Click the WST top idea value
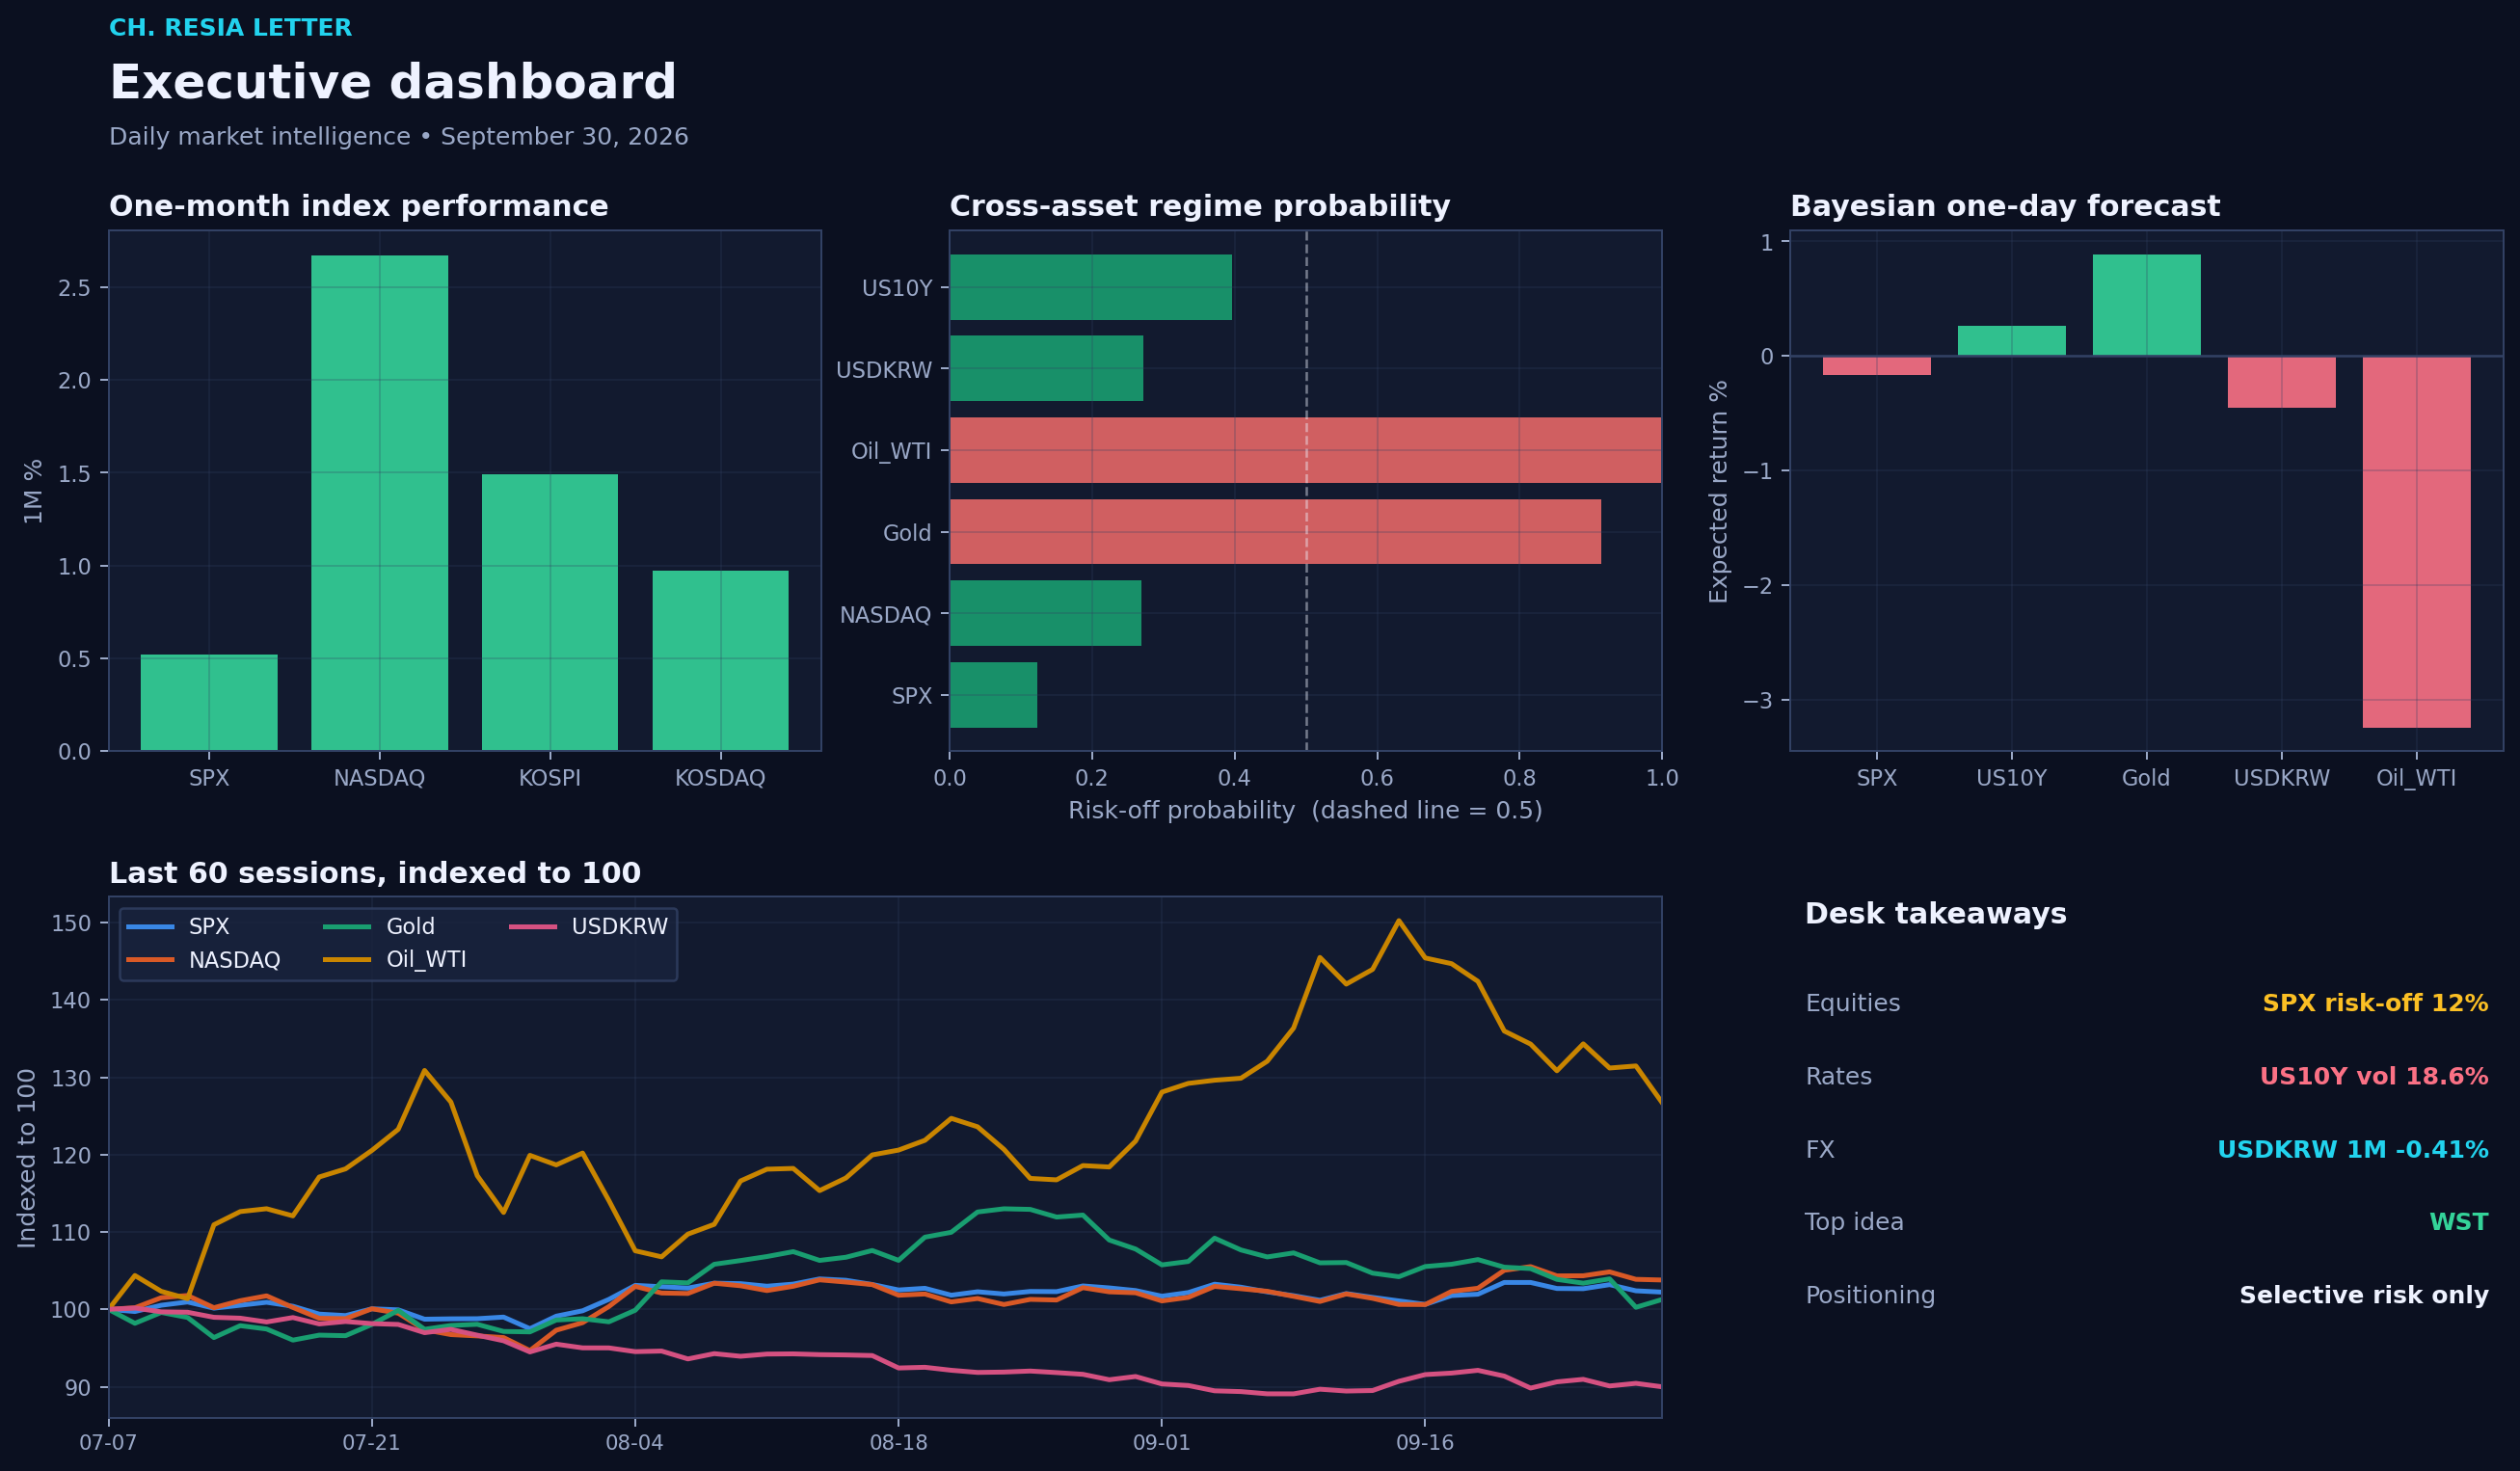 (x=2459, y=1222)
